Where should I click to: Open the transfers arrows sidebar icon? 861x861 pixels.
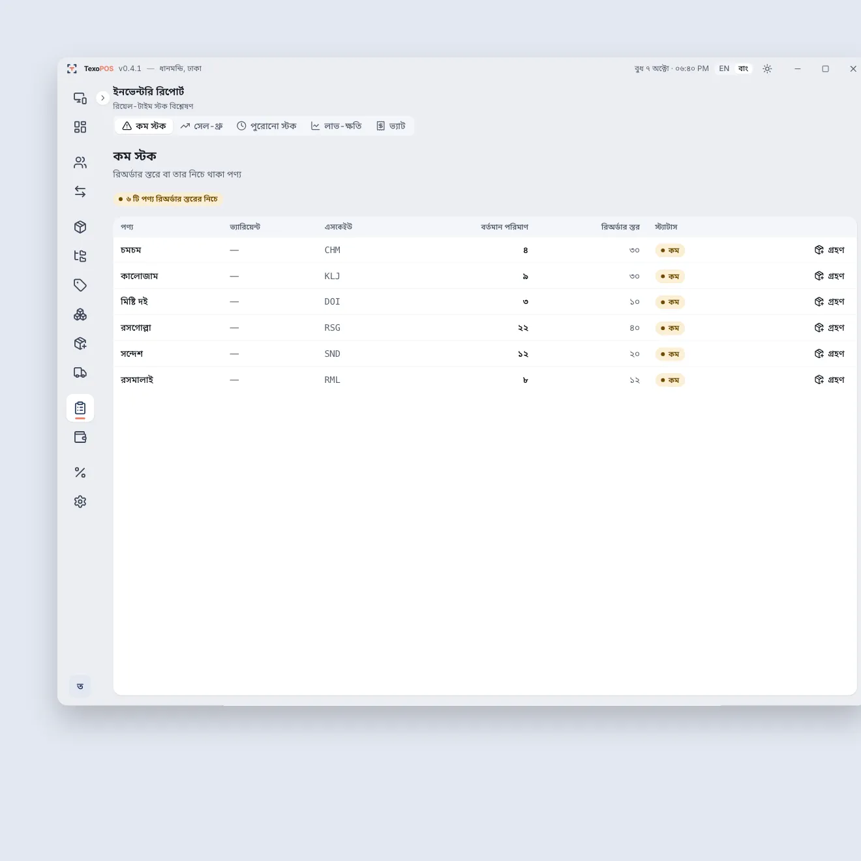click(80, 192)
